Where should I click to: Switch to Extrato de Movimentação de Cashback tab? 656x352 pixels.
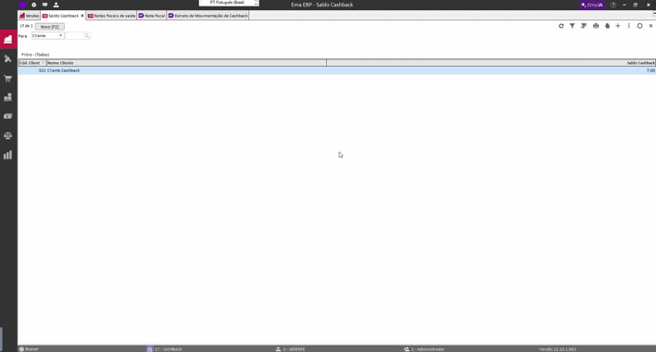click(x=208, y=16)
